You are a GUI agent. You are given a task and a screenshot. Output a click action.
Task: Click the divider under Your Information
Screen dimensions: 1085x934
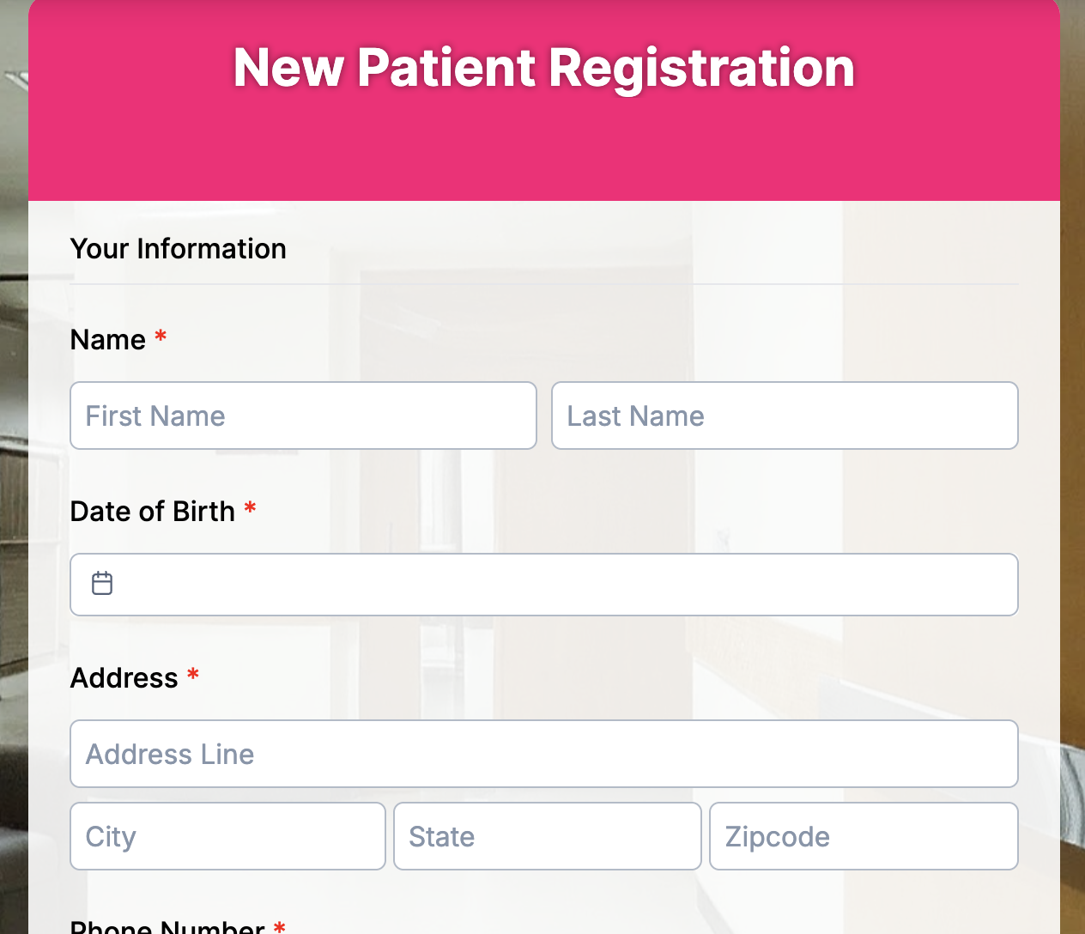pos(544,283)
